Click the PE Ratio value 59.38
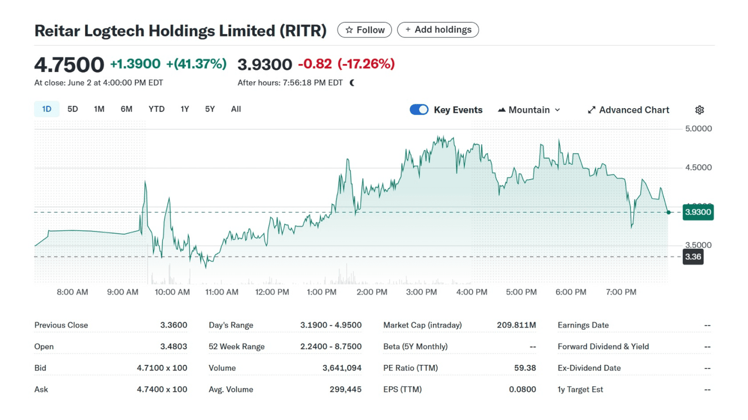The width and height of the screenshot is (748, 420). 525,368
